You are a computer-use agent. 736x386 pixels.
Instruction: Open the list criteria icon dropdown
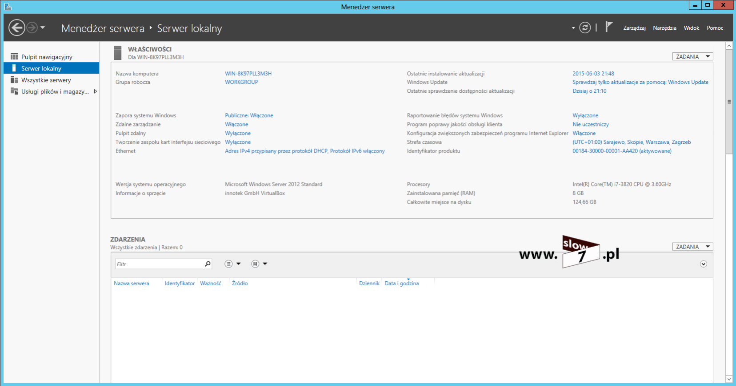[232, 264]
